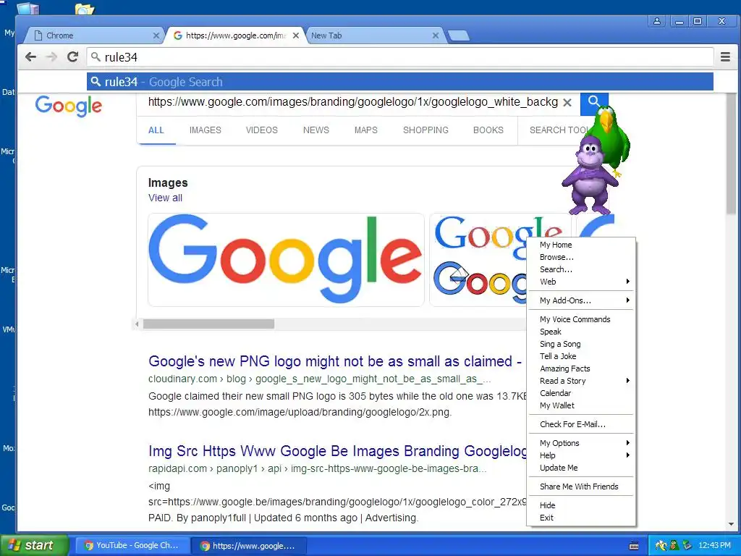The image size is (741, 556).
Task: Close the Chrome tab
Action: (x=156, y=35)
